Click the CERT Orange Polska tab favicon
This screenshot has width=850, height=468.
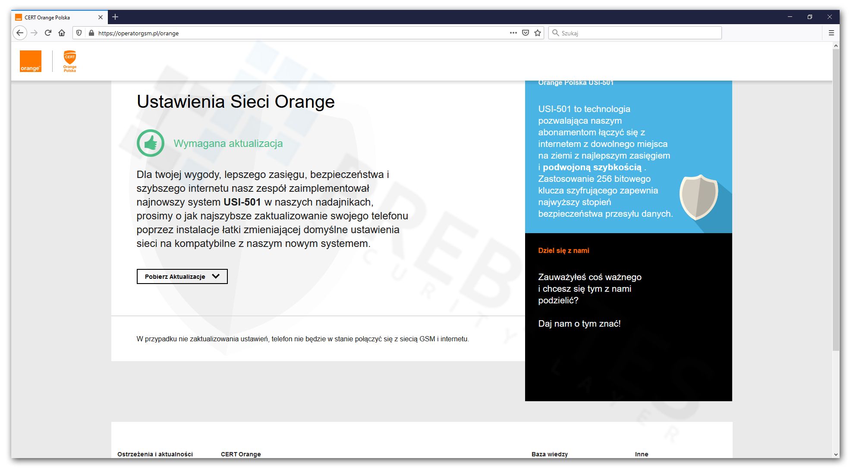tap(18, 17)
